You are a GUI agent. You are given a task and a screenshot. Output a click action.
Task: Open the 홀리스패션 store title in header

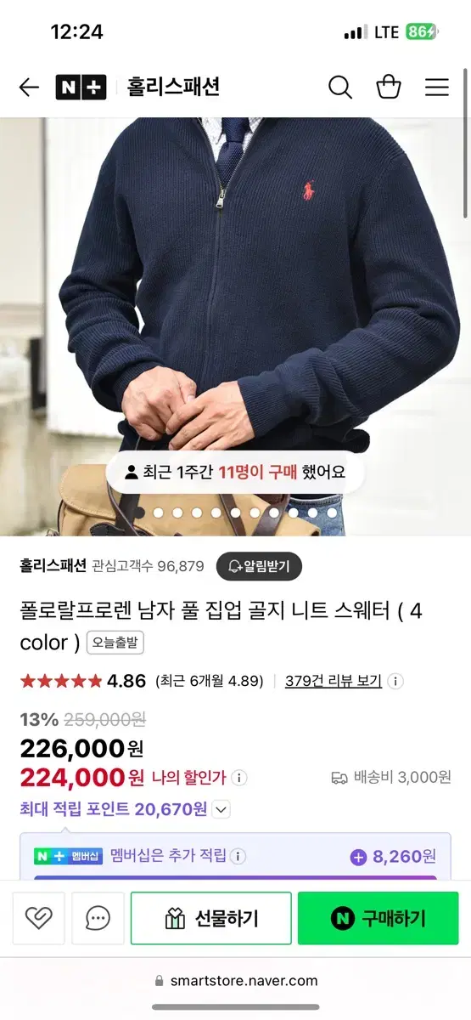point(173,87)
